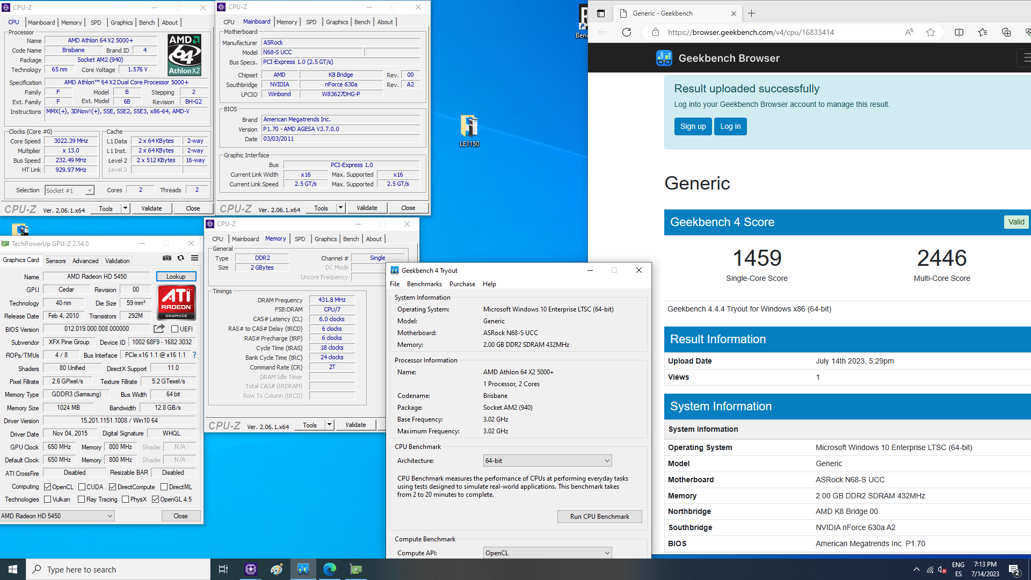
Task: Click the CPU-Z taskbar icon
Action: [x=251, y=569]
